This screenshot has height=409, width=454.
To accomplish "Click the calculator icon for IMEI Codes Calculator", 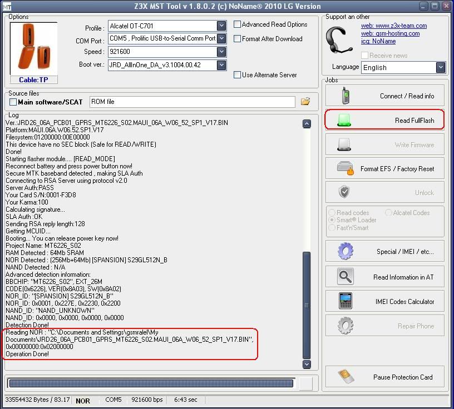I will [x=345, y=301].
